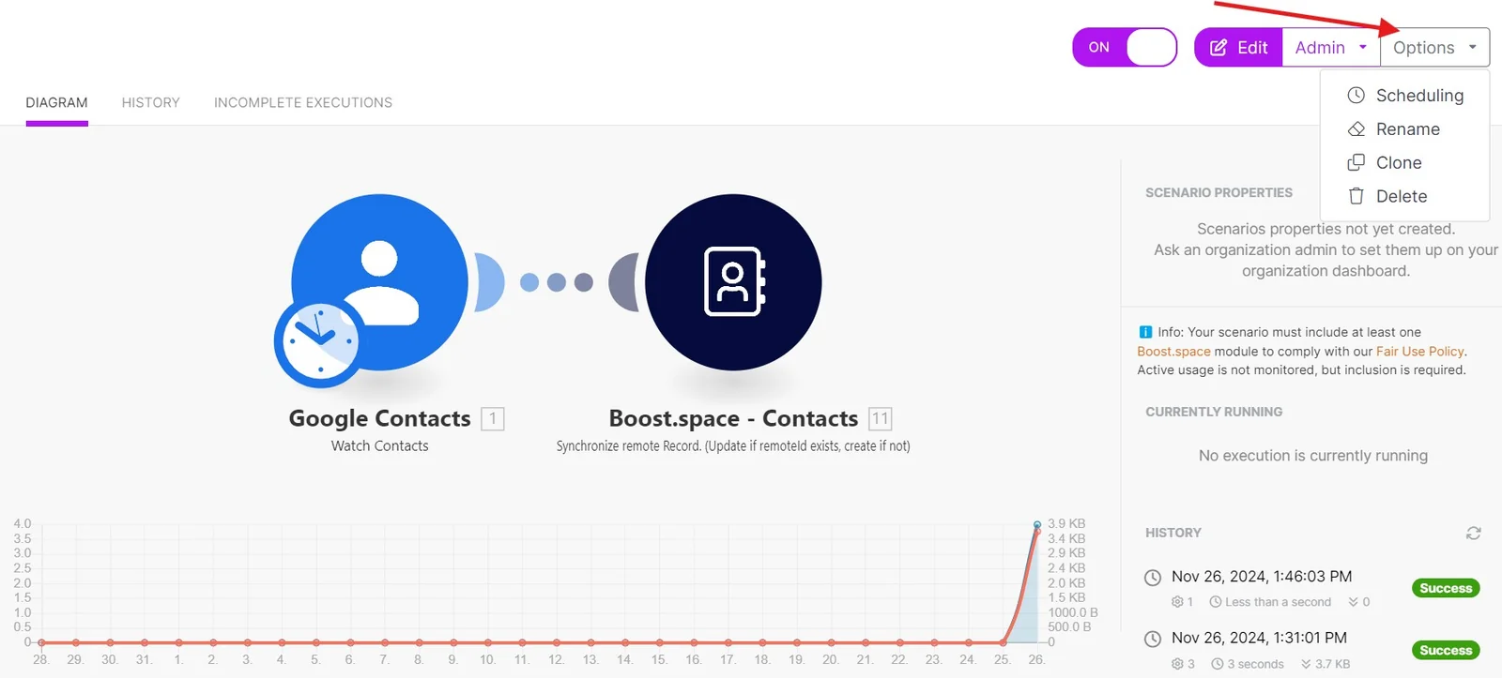
Task: Select Clone from the Options menu
Action: (1404, 163)
